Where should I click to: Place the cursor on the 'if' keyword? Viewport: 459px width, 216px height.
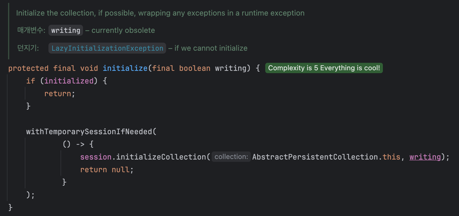pos(31,81)
